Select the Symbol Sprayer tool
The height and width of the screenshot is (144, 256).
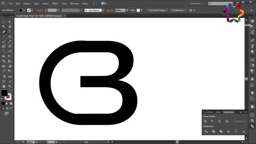4,76
